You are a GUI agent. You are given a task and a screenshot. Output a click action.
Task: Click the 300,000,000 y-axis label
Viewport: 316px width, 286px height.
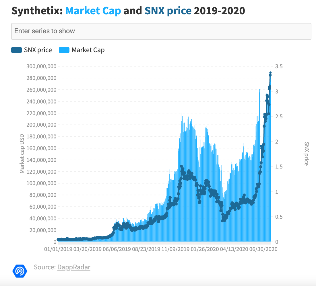pos(42,66)
